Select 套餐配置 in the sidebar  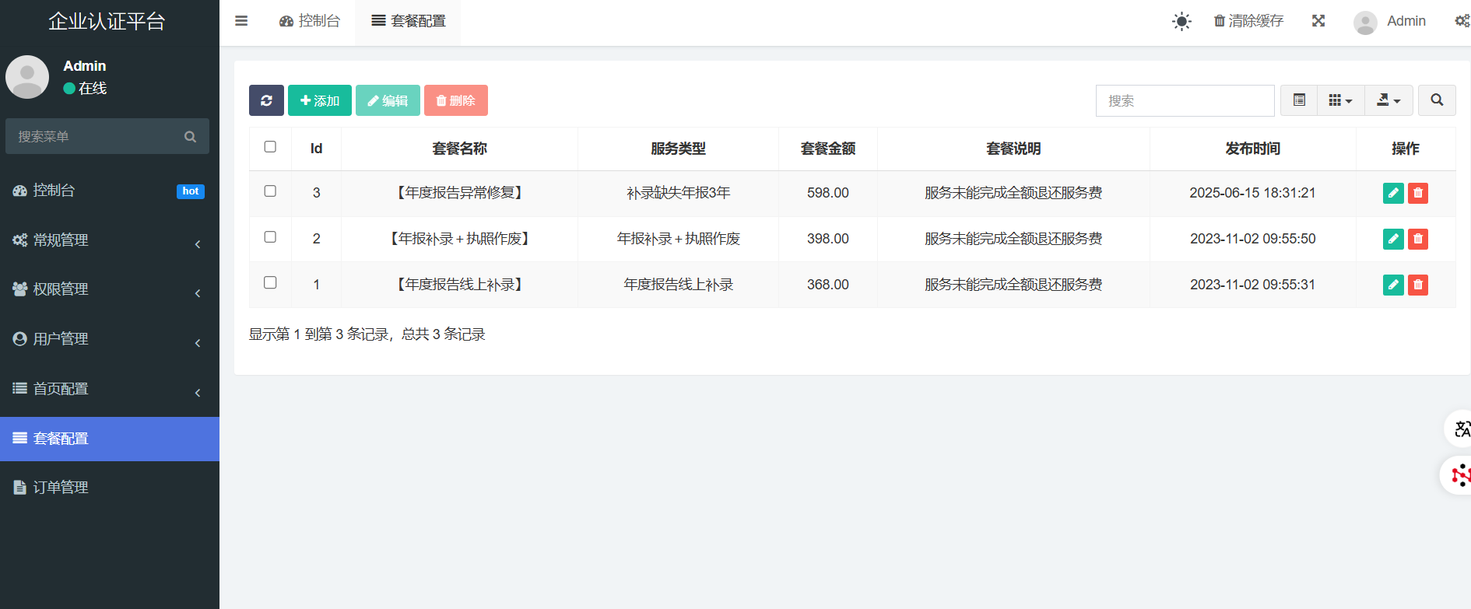pos(110,439)
